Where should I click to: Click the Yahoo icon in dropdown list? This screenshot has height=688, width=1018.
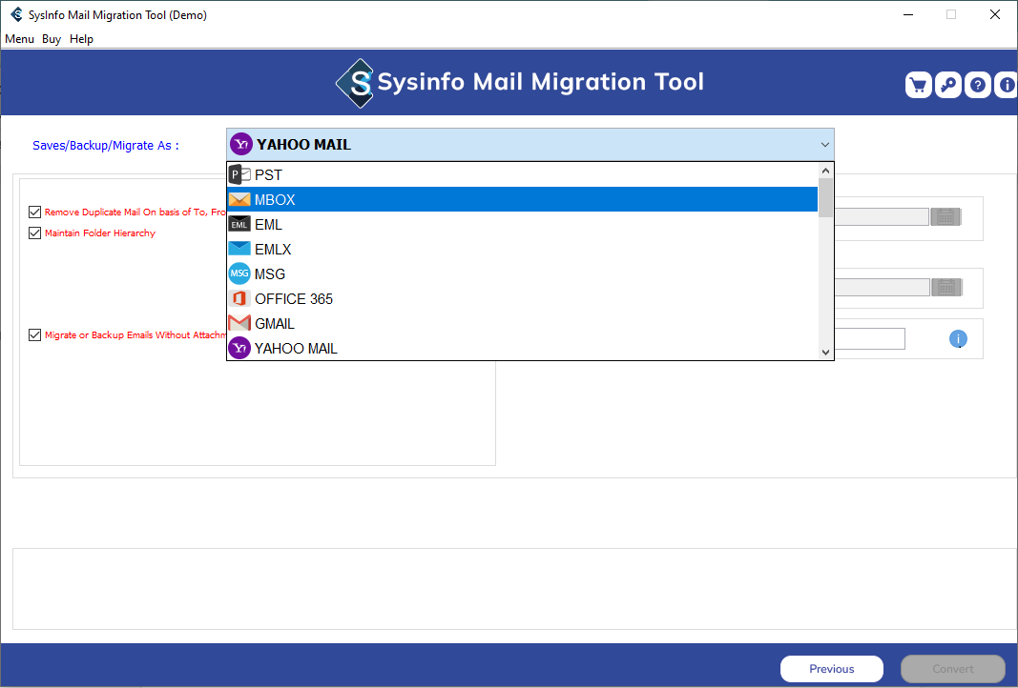[x=239, y=348]
